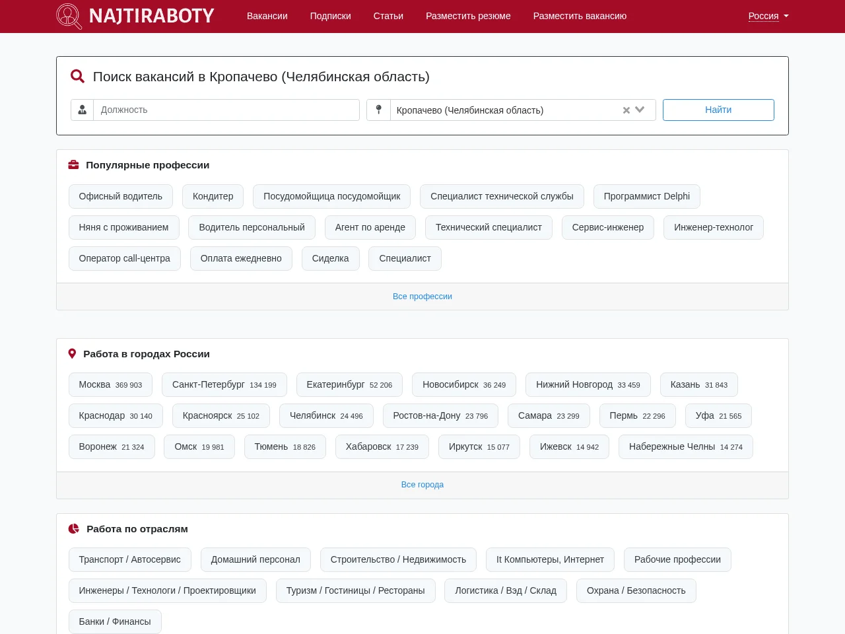The height and width of the screenshot is (634, 845).
Task: Click the map marker icon near Работа в городах
Action: pos(73,354)
